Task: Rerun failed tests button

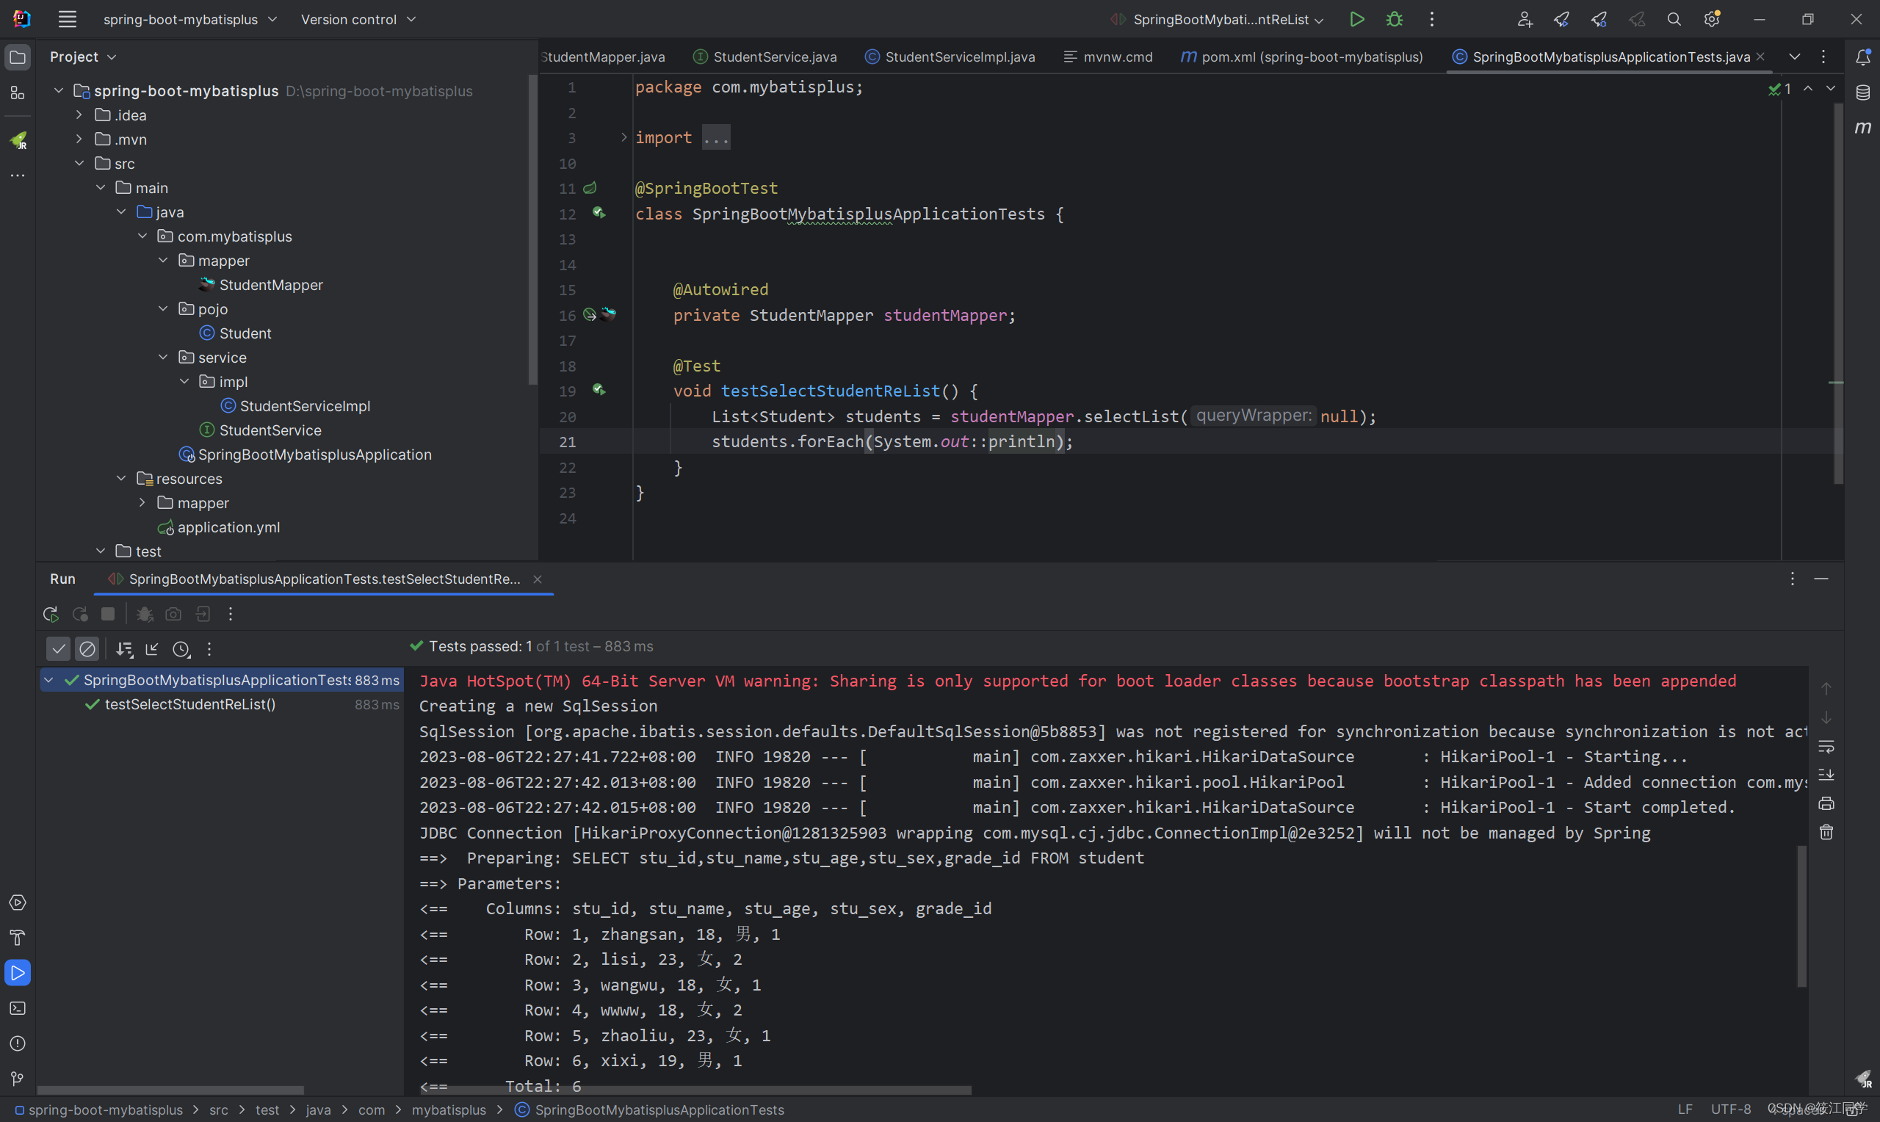Action: tap(79, 614)
